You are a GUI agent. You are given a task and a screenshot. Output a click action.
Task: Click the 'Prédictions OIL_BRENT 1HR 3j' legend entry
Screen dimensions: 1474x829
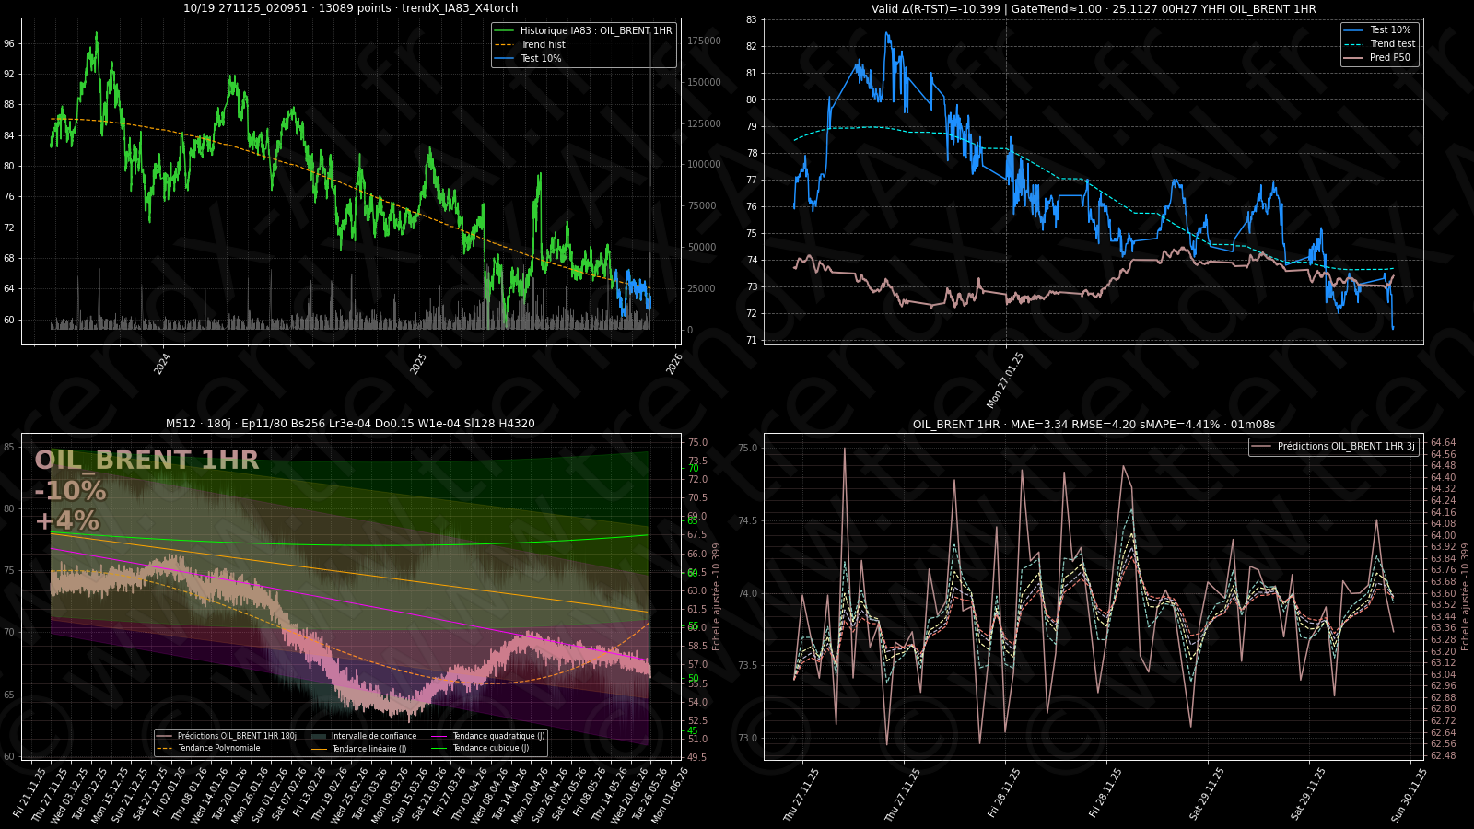pyautogui.click(x=1345, y=446)
